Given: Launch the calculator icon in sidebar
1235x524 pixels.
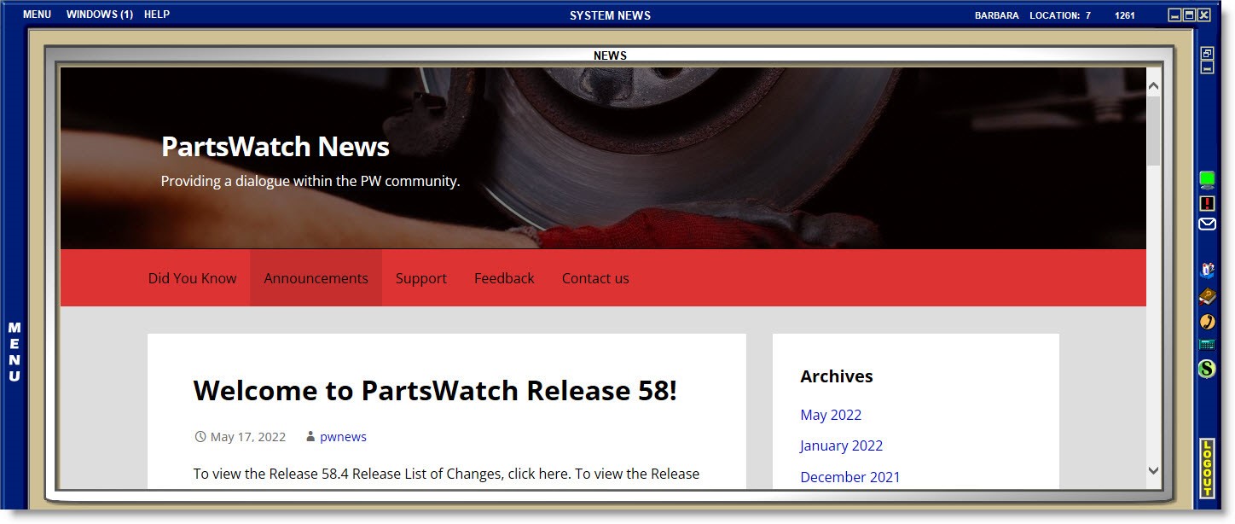Looking at the screenshot, I should [x=1207, y=345].
